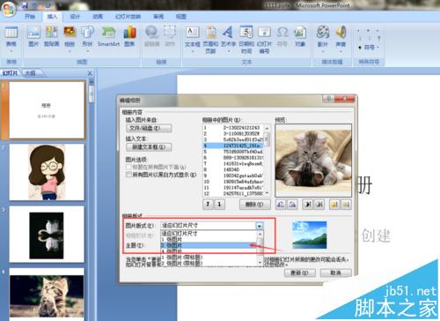Rotate the preview picture clockwise

292,205
